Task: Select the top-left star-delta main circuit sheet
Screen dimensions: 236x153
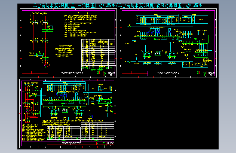Action: (x=68, y=43)
